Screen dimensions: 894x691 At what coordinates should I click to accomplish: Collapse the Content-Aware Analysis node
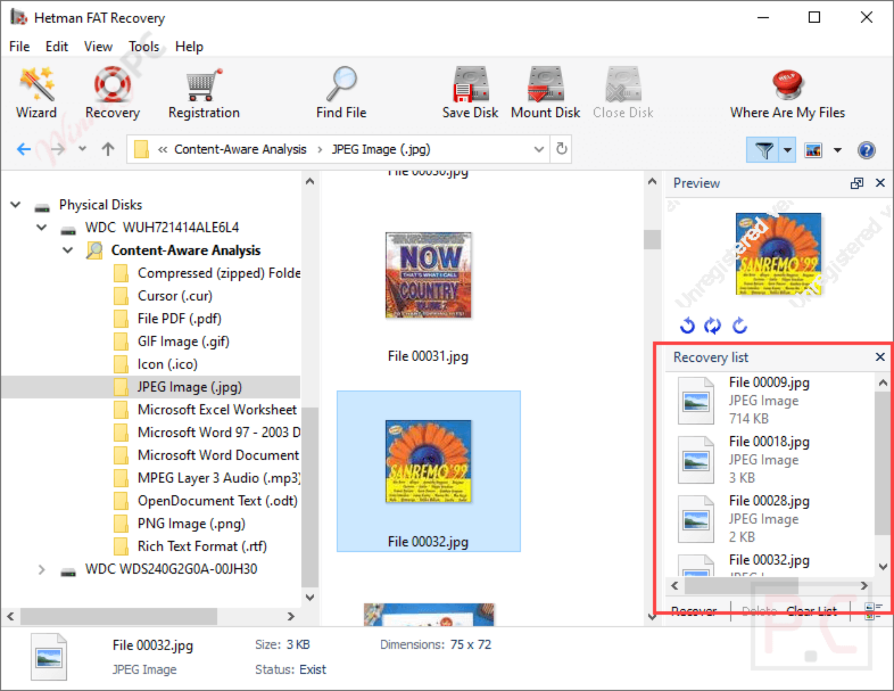click(68, 250)
